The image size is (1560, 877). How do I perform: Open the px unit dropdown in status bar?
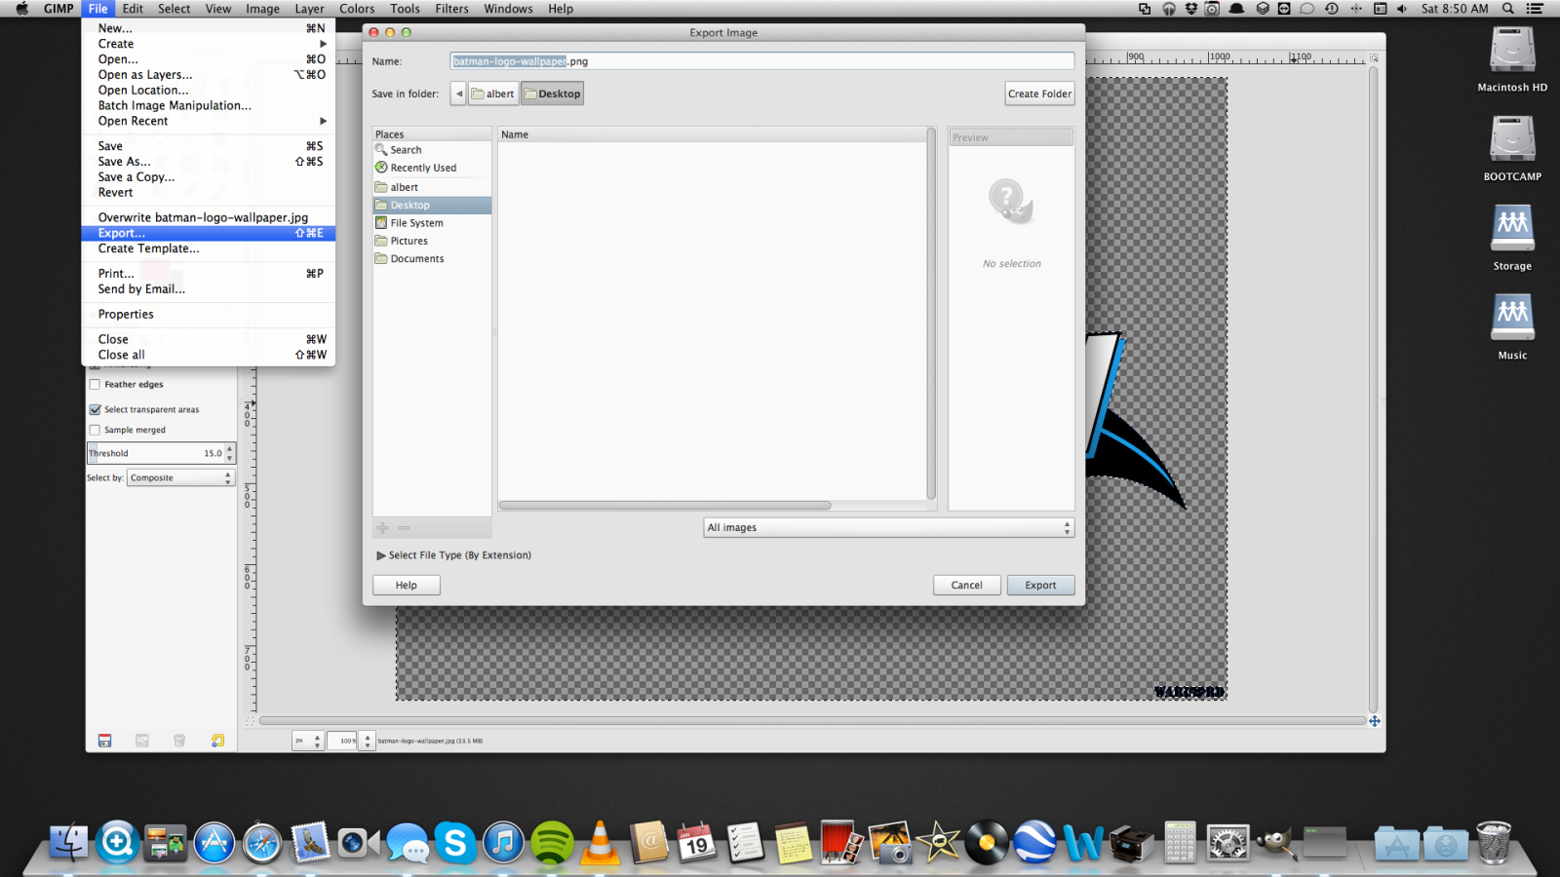pyautogui.click(x=307, y=741)
